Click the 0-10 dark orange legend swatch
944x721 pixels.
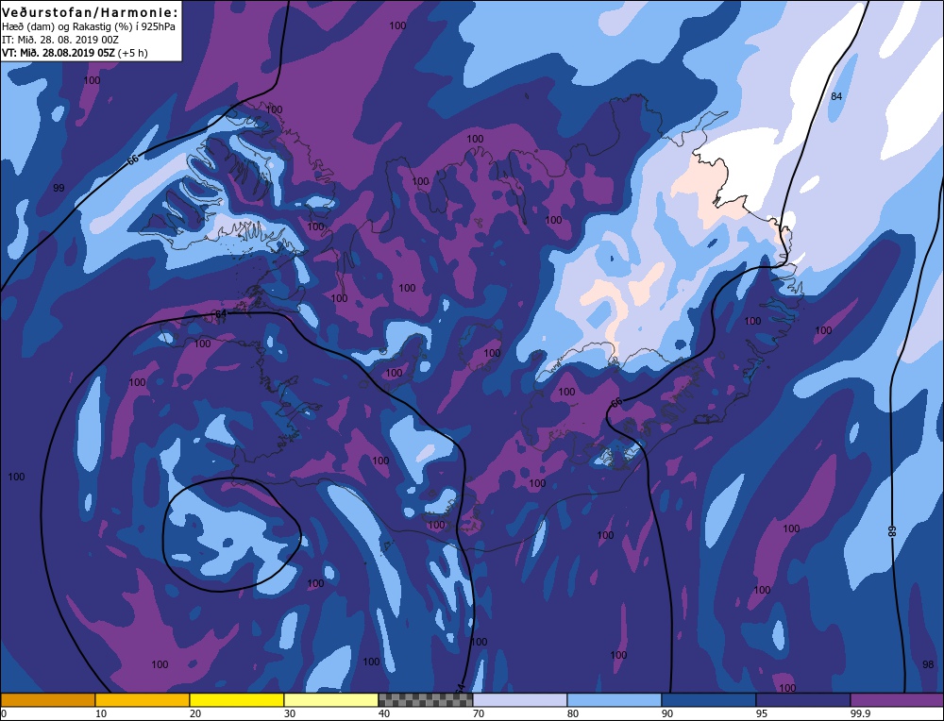48,699
